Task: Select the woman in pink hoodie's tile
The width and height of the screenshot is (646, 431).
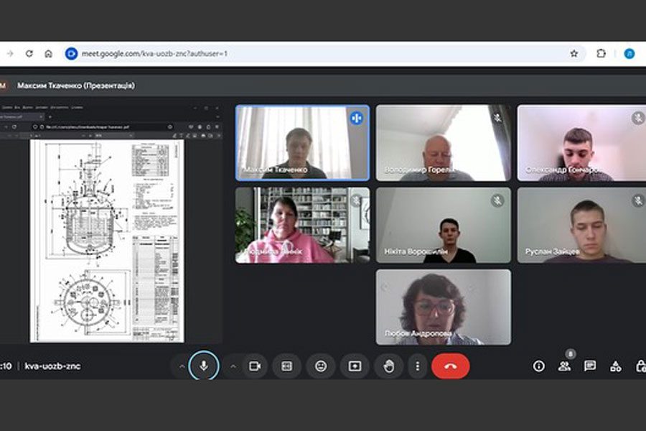Action: point(302,225)
